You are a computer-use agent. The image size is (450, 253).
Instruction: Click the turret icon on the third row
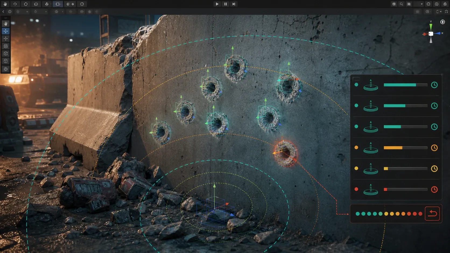tap(371, 127)
